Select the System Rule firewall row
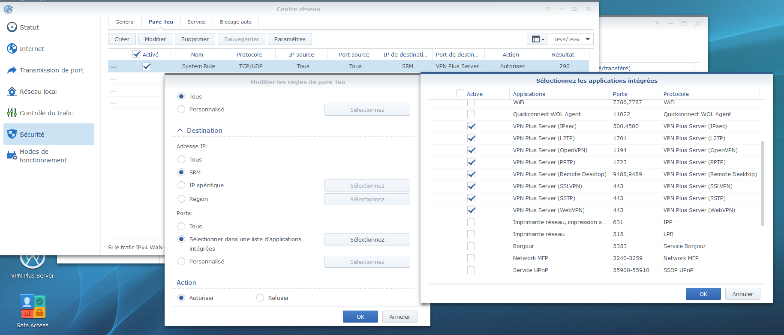Image resolution: width=784 pixels, height=335 pixels. coord(198,66)
